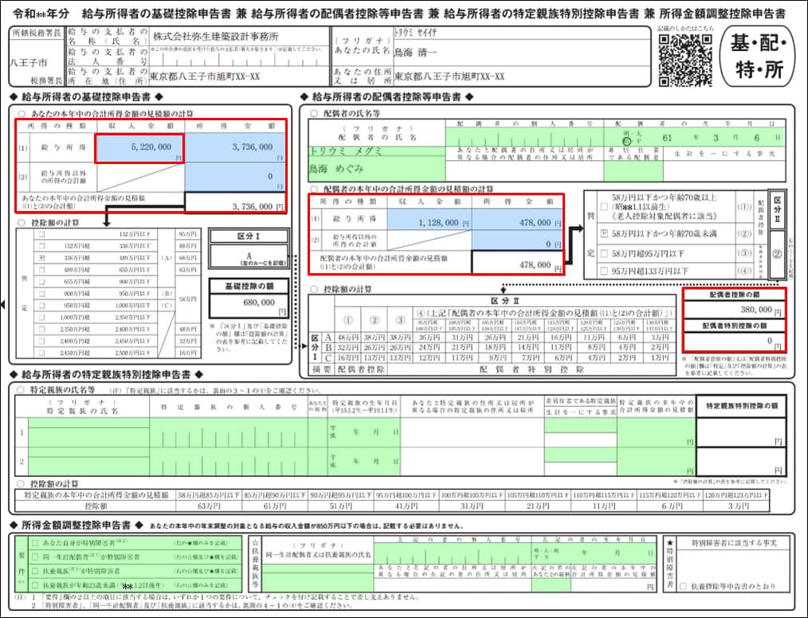808x618 pixels.
Task: Toggle the 58万円以下かつ年齢70歳未満 checkbox
Action: 604,235
